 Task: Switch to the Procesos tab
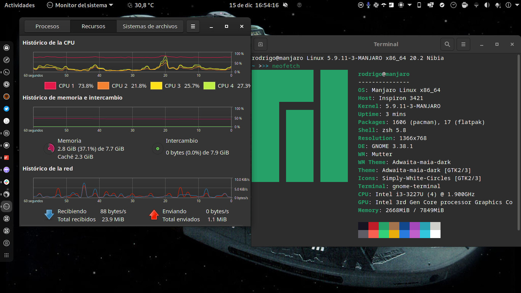coord(47,26)
